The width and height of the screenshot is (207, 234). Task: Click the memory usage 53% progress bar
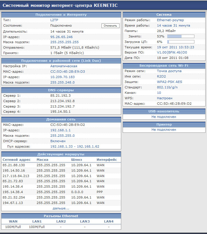[x=181, y=36]
